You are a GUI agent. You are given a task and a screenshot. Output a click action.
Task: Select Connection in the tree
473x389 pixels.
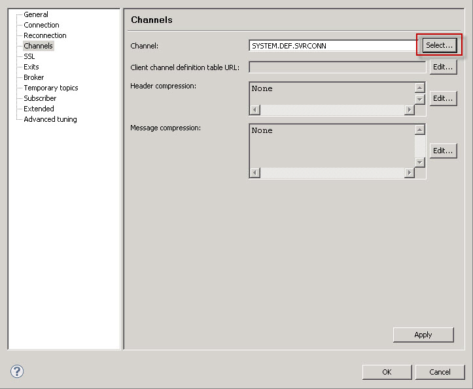tap(41, 25)
